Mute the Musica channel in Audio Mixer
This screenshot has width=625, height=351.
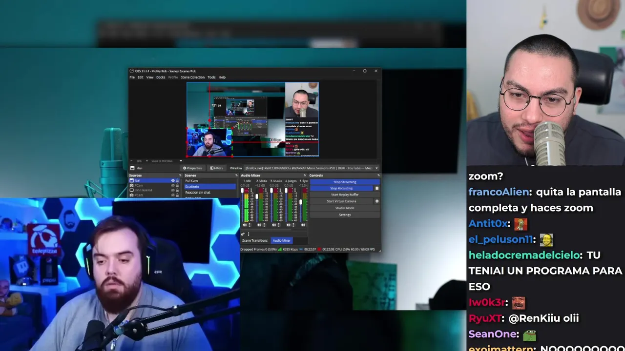coord(274,225)
